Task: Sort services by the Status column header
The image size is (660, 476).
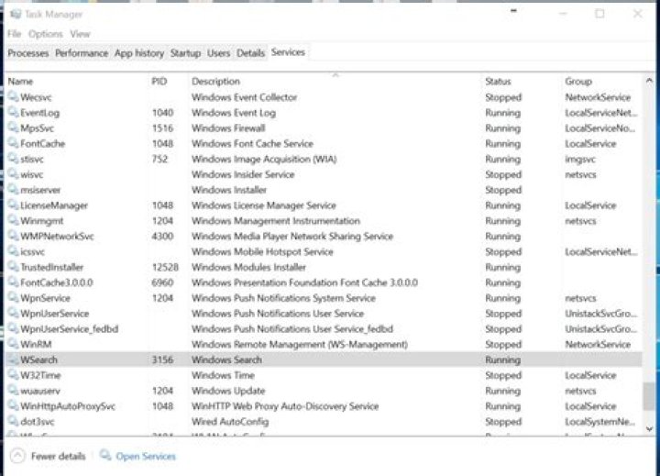Action: (x=498, y=82)
